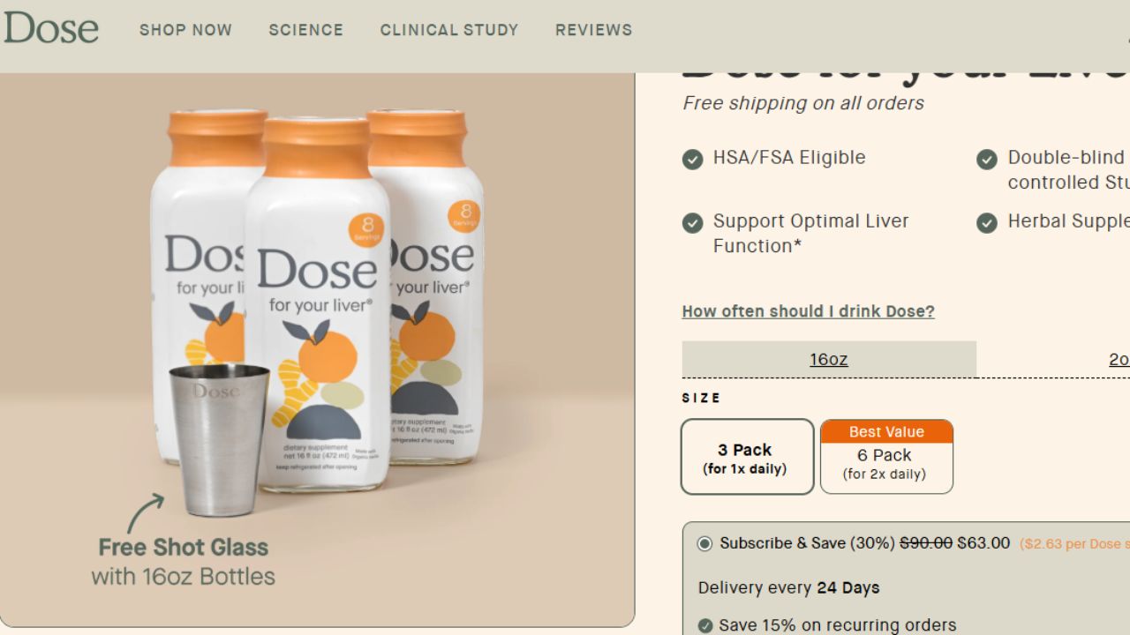The height and width of the screenshot is (635, 1130).
Task: Click the checkmark beside Double-blind controlled Study
Action: point(987,160)
